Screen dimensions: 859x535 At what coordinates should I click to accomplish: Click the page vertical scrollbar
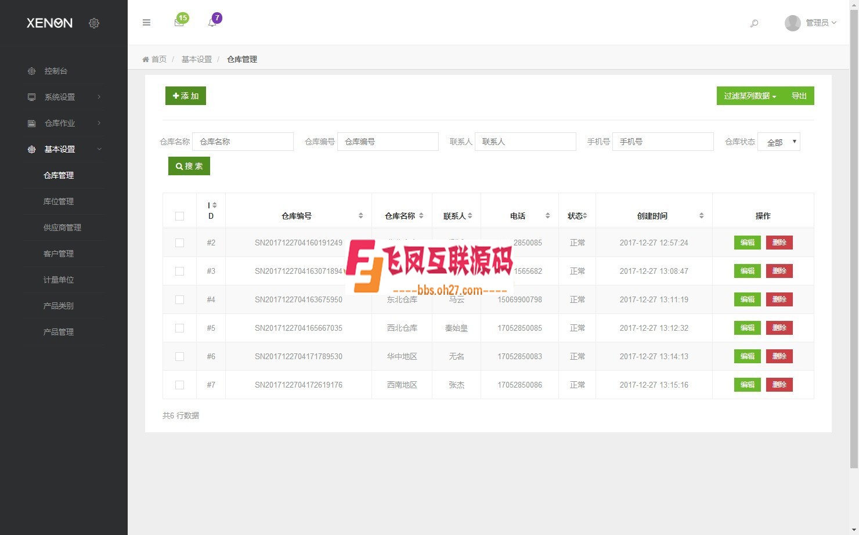(854, 238)
